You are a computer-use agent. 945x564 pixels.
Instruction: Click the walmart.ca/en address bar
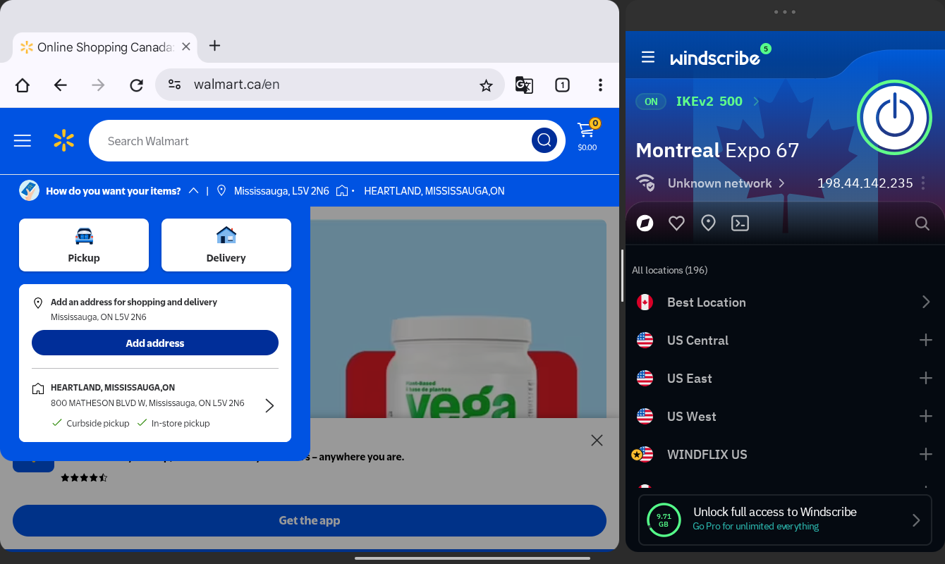pos(330,85)
